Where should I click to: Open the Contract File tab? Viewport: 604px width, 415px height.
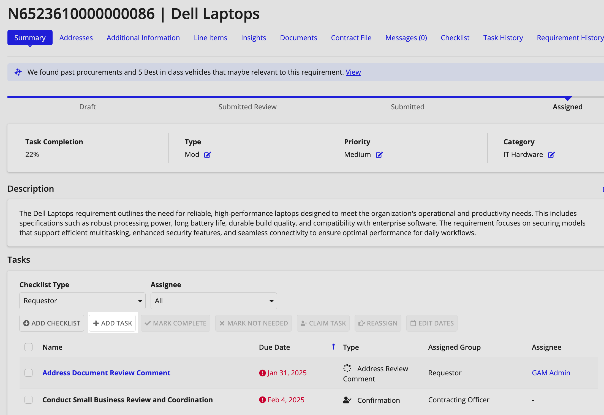351,38
